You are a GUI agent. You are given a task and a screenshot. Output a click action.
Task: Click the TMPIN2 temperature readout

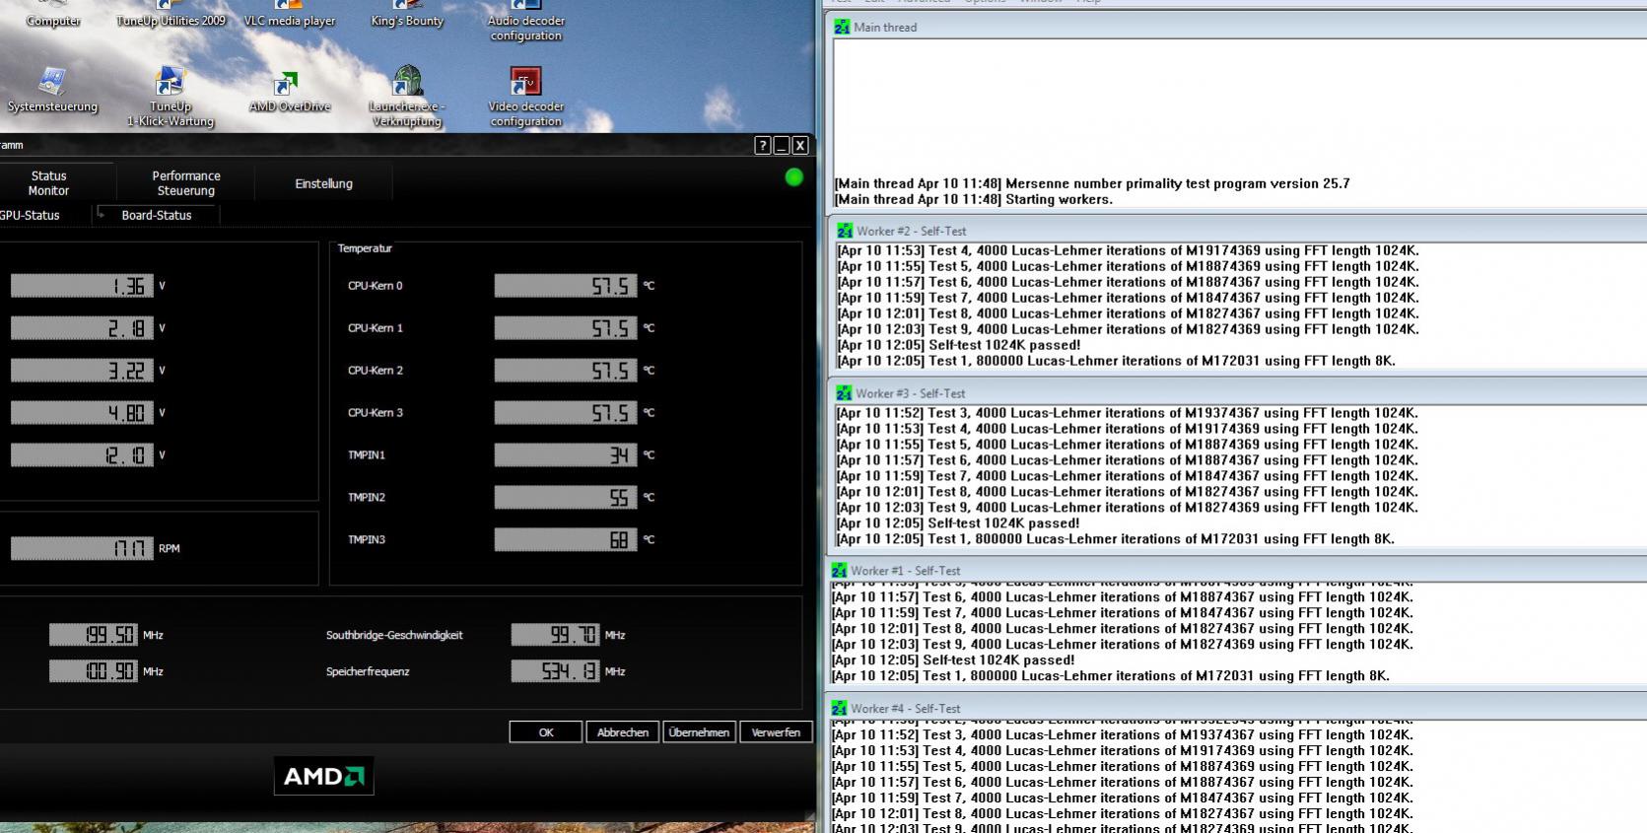click(x=566, y=498)
